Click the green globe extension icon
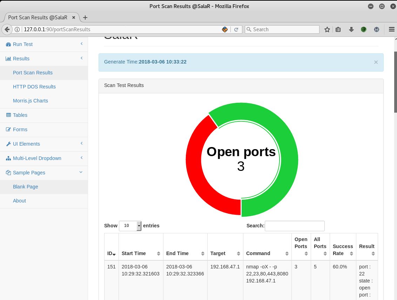Image resolution: width=397 pixels, height=300 pixels. point(364,29)
